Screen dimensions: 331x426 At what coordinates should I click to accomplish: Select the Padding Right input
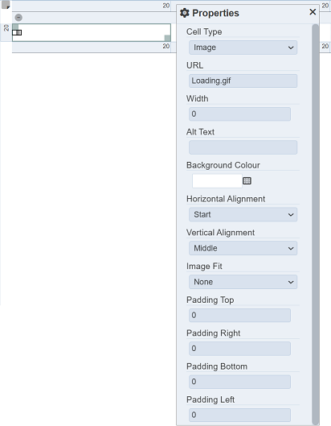(x=239, y=349)
